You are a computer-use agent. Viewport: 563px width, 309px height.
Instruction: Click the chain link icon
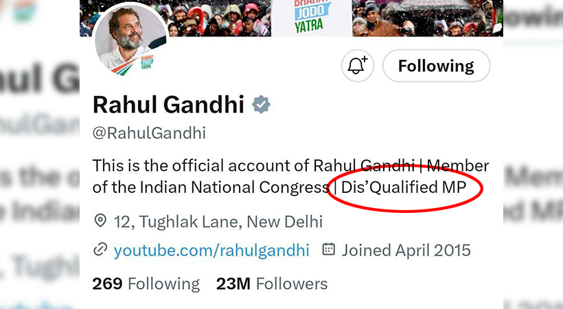pos(100,249)
